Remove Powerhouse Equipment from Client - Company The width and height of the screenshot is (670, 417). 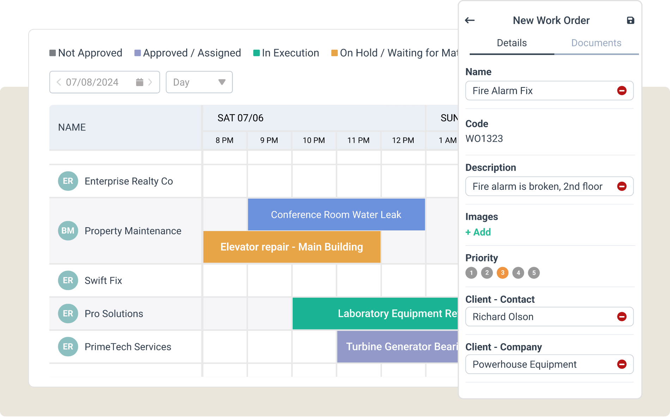click(622, 364)
